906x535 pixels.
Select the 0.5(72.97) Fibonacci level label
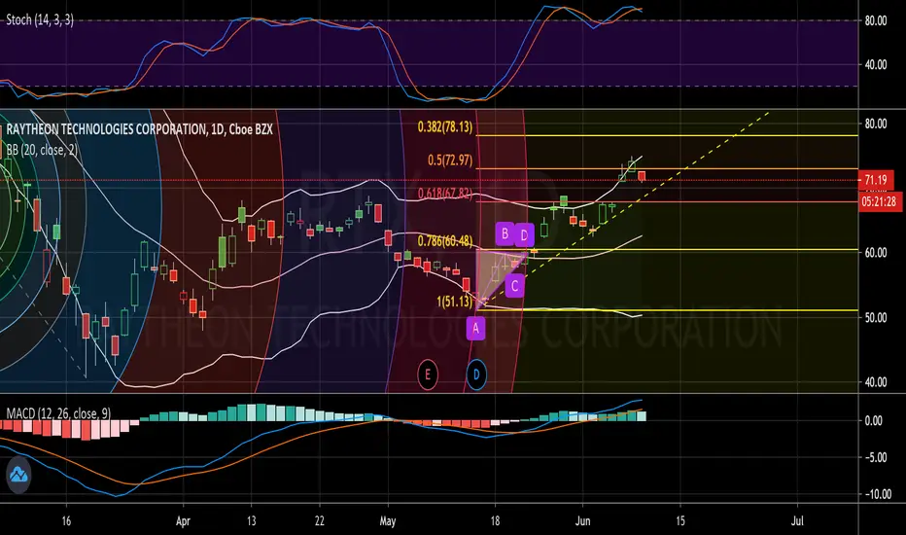(x=450, y=160)
